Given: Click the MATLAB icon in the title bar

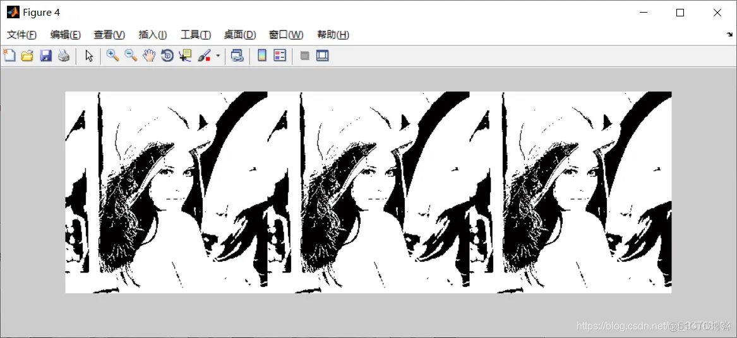Looking at the screenshot, I should click(13, 12).
